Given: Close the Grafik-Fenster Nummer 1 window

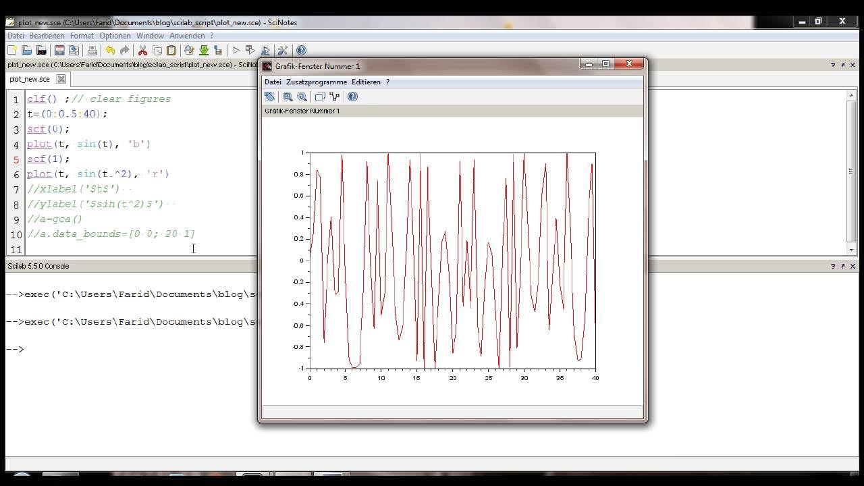Looking at the screenshot, I should click(629, 64).
